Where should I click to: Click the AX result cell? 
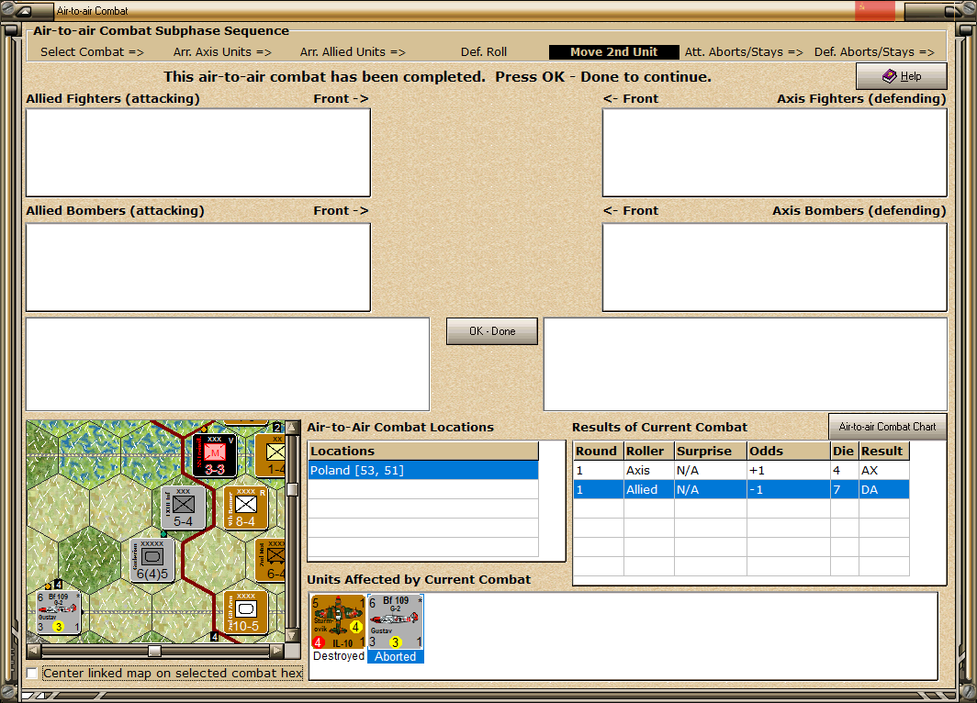(x=883, y=470)
